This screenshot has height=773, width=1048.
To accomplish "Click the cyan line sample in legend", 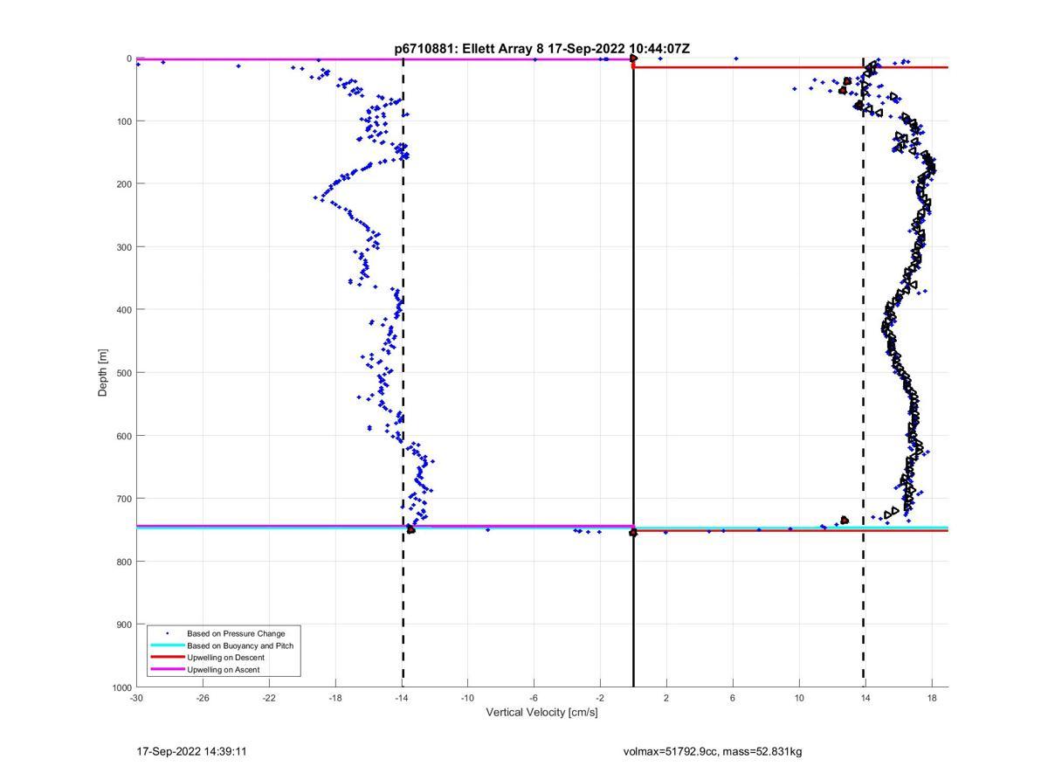I will [x=167, y=645].
